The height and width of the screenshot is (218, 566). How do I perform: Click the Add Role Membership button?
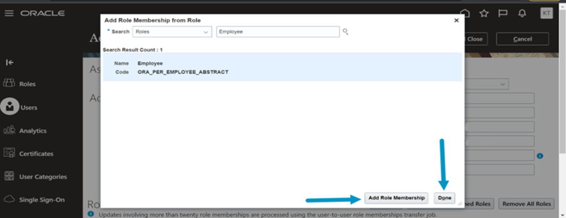click(396, 198)
